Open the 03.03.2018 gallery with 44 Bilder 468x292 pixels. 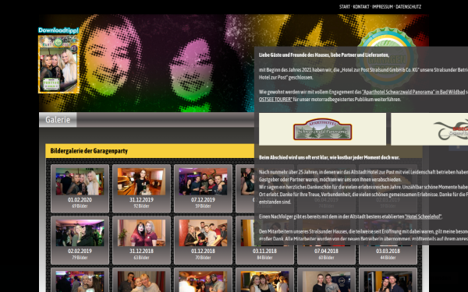click(388, 240)
